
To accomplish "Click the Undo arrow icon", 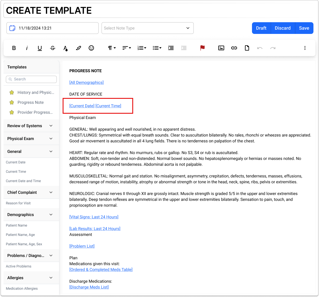I will [260, 48].
